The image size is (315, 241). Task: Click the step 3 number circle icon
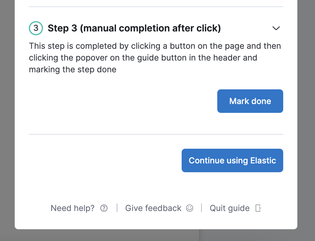(x=36, y=28)
